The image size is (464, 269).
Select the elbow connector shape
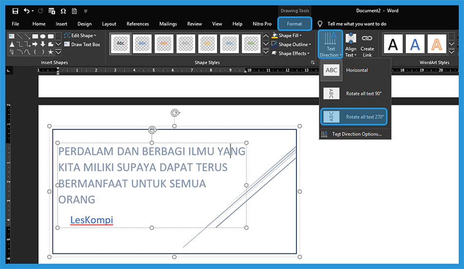tap(20, 44)
